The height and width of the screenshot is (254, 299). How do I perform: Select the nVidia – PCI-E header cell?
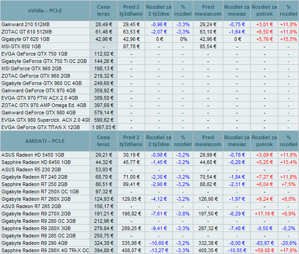click(x=45, y=11)
